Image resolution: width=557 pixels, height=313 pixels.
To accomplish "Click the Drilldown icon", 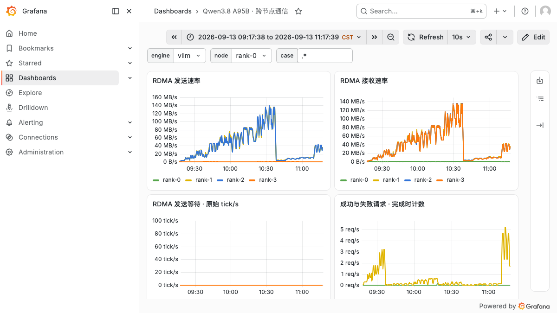I will coord(9,108).
